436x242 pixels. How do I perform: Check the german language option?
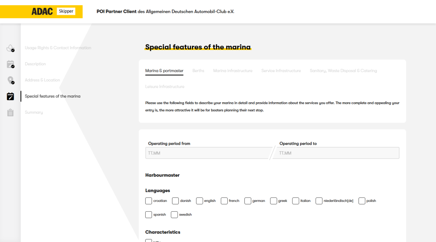point(248,201)
